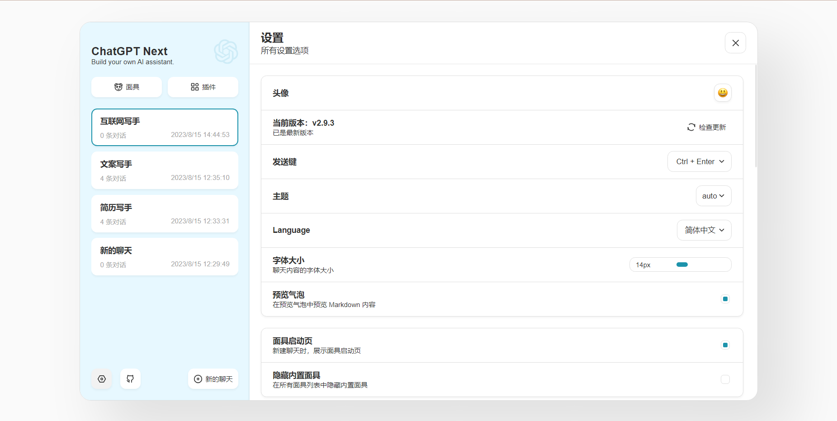
Task: Click timestamp 2023/8/15 12:35:10
Action: pyautogui.click(x=200, y=178)
